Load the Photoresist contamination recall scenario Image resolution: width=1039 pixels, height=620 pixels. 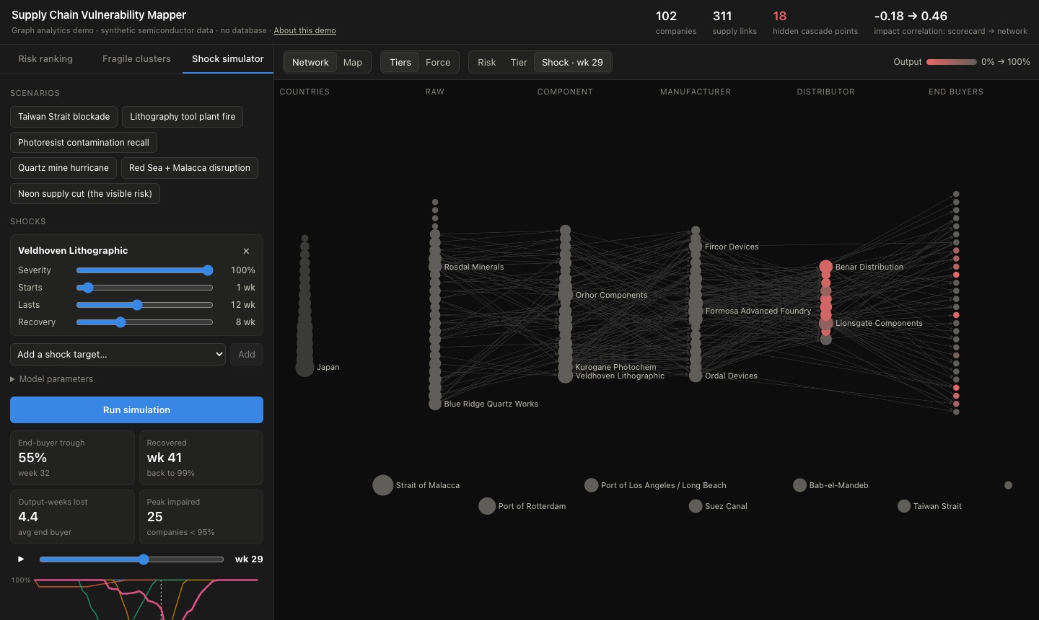pyautogui.click(x=84, y=143)
